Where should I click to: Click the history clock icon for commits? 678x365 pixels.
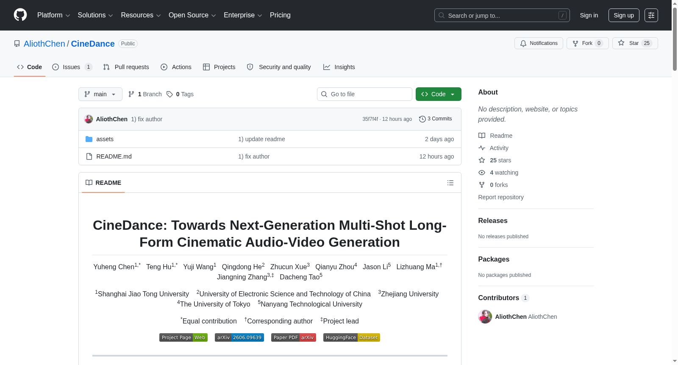coord(422,119)
